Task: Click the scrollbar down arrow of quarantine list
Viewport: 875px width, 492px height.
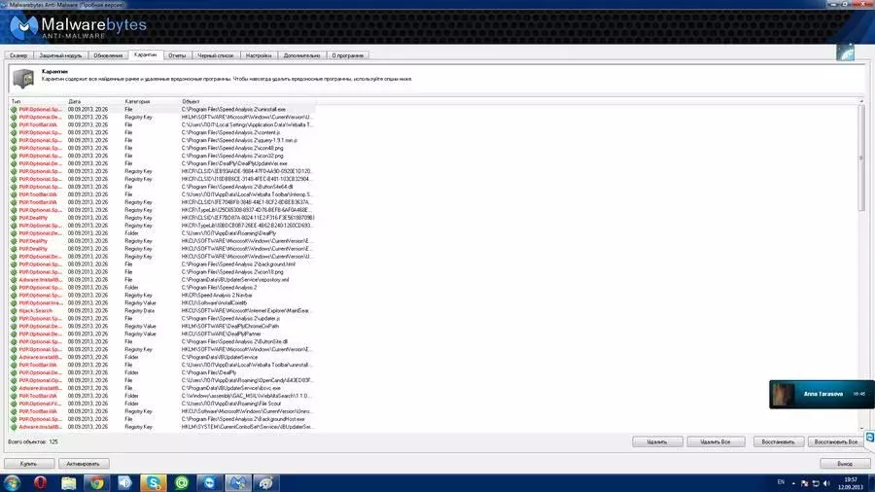Action: click(861, 428)
